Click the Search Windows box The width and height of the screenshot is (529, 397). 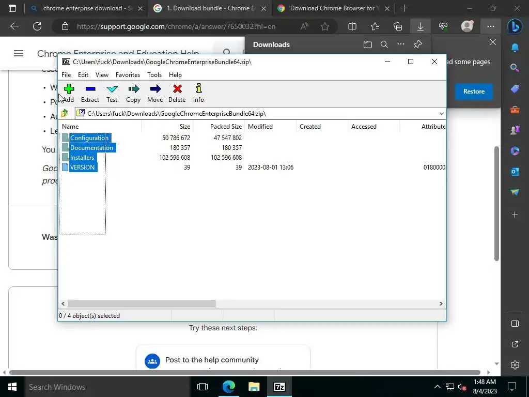pyautogui.click(x=106, y=387)
